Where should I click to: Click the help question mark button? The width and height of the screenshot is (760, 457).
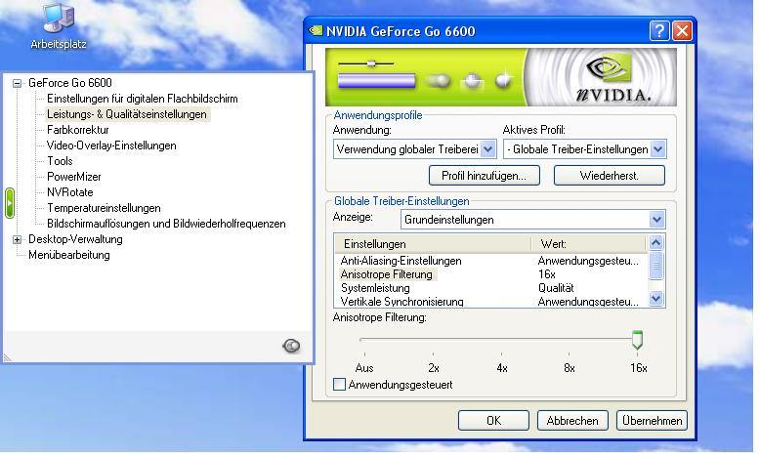[x=659, y=31]
